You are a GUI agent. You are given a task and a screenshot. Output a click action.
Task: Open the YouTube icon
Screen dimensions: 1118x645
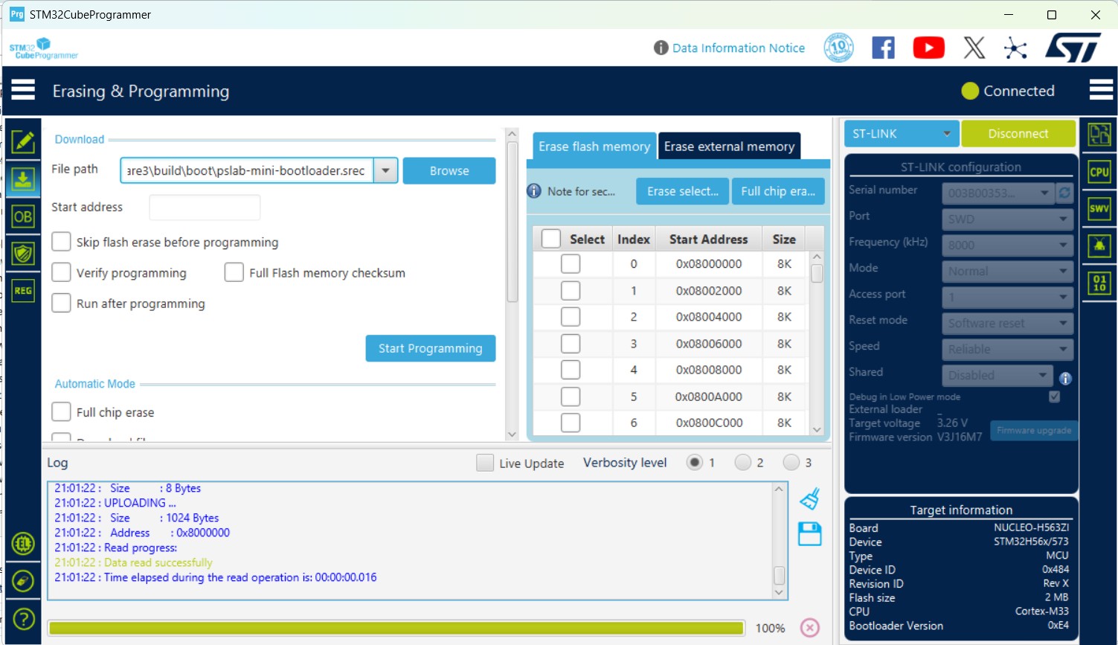click(x=928, y=48)
